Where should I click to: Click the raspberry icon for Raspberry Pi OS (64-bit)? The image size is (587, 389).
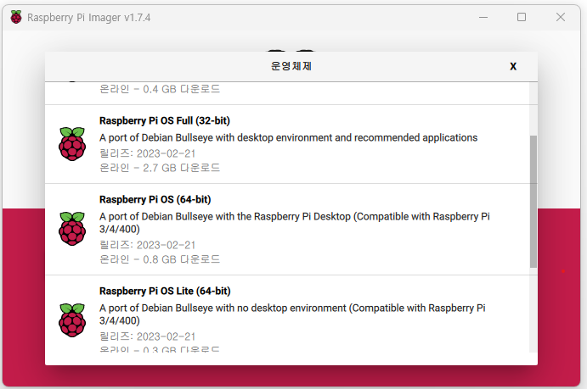(x=72, y=229)
